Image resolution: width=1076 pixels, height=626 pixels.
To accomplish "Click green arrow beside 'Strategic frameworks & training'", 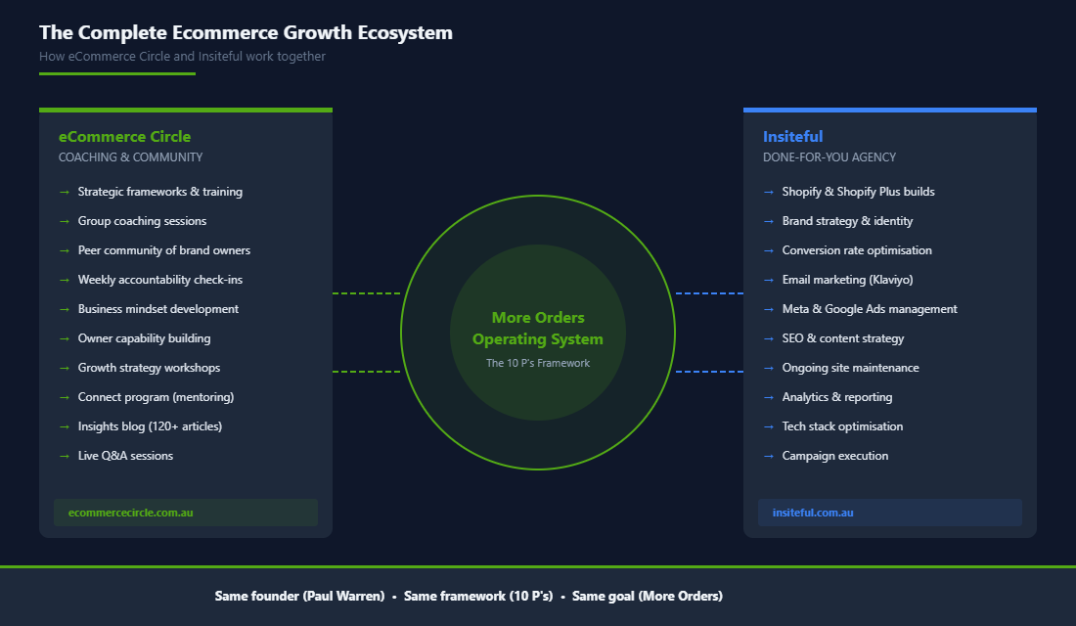I will coord(65,192).
